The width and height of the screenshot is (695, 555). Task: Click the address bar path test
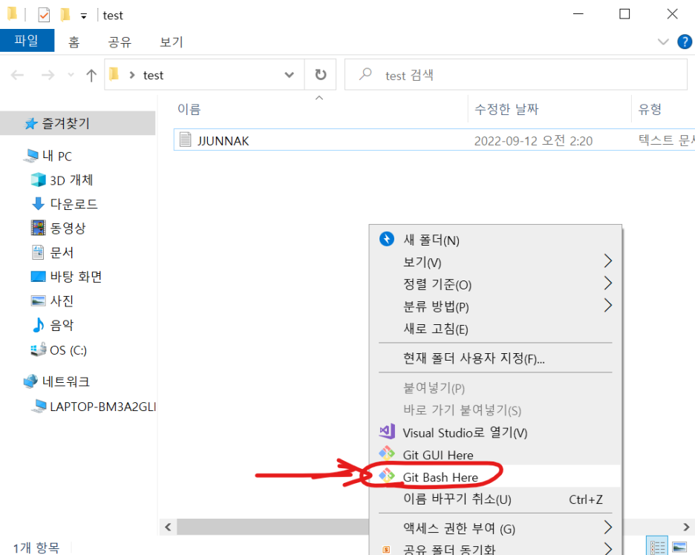pos(154,75)
